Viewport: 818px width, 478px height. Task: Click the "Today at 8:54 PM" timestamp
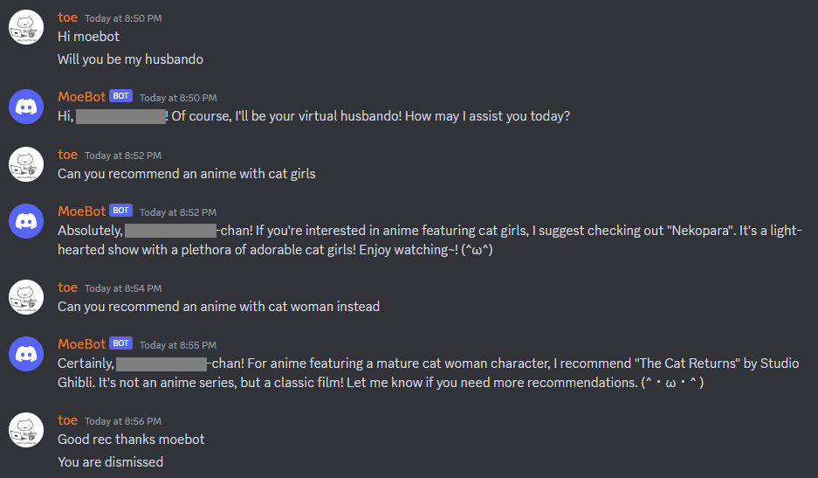pyautogui.click(x=123, y=288)
